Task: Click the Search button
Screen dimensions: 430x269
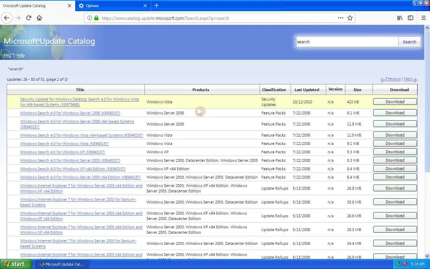Action: click(409, 42)
